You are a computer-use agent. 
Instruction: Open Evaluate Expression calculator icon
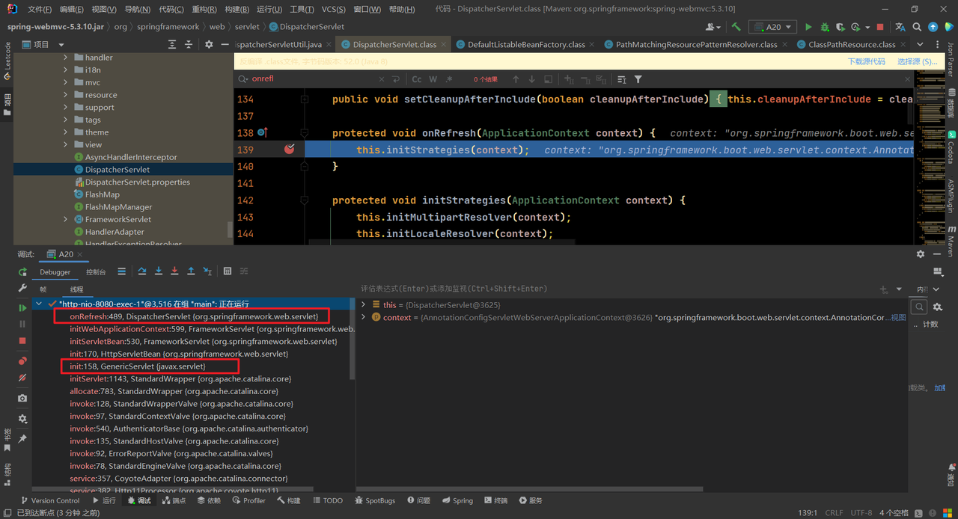click(x=228, y=271)
